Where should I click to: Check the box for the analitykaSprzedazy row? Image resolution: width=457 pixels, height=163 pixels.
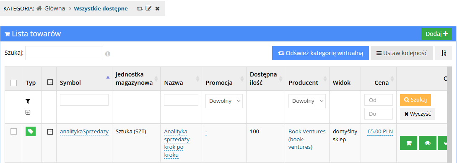click(13, 132)
